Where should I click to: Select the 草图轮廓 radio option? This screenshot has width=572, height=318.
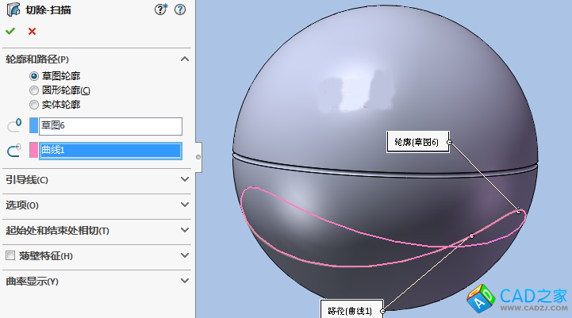[34, 76]
